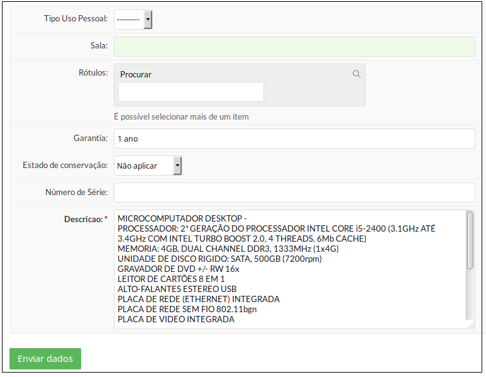Screen dimensions: 486x377
Task: Click the Estado de conservação label
Action: pos(65,165)
